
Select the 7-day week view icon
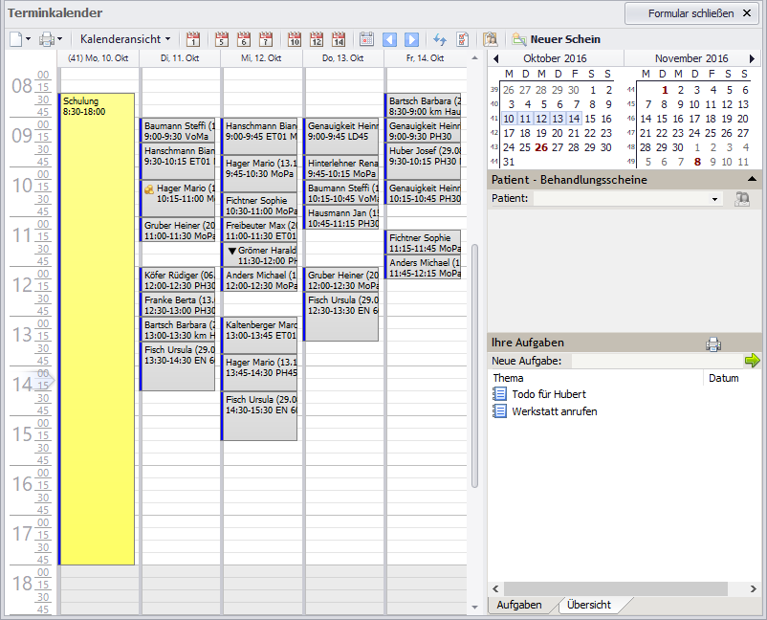(266, 39)
